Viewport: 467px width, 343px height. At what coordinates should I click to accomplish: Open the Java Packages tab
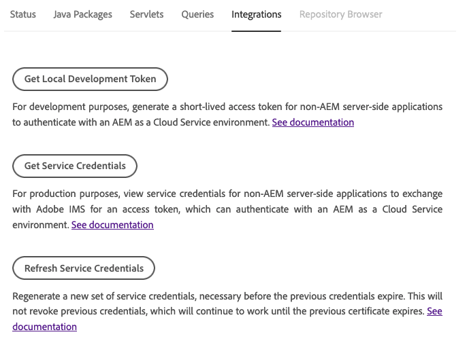pos(83,14)
